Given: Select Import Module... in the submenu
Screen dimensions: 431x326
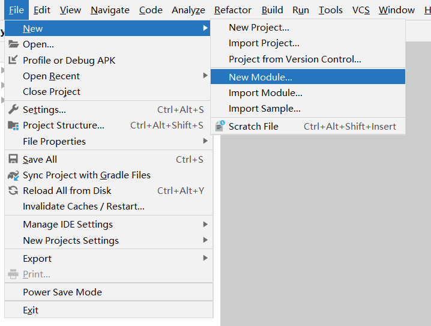Looking at the screenshot, I should coord(308,93).
